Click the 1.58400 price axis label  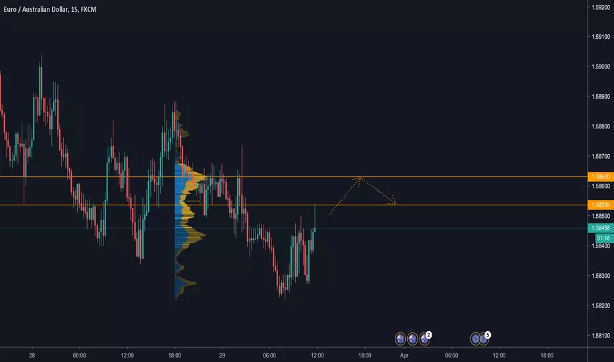[601, 246]
